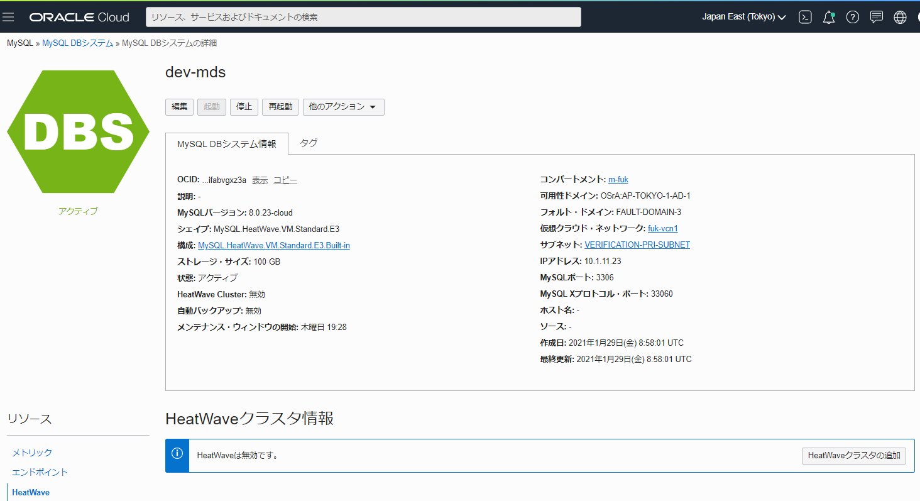Open メトリック in resources sidebar
This screenshot has width=920, height=501.
(x=32, y=453)
